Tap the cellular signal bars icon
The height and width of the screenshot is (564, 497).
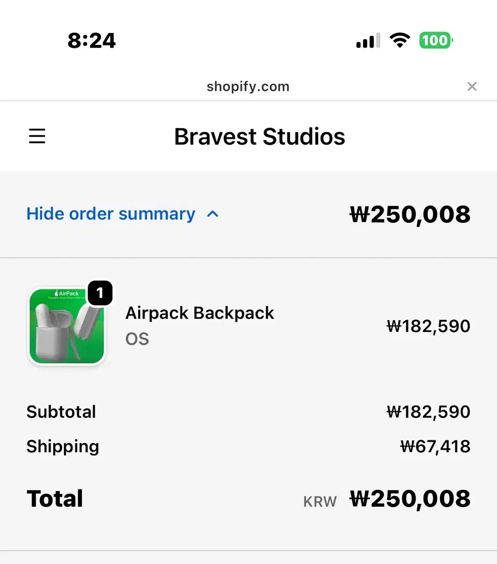click(x=368, y=41)
